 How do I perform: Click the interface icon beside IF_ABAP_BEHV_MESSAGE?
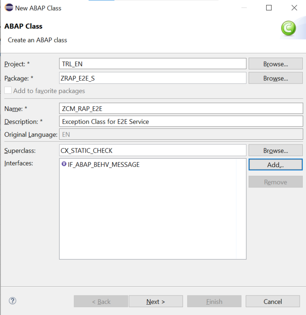64,164
